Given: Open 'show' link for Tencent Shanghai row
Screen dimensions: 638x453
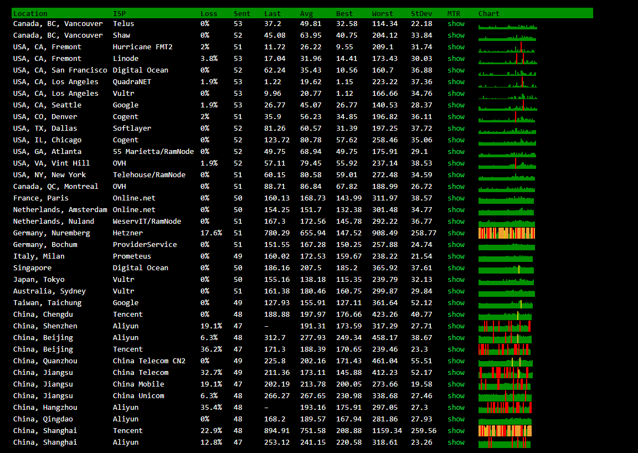Looking at the screenshot, I should click(x=456, y=431).
